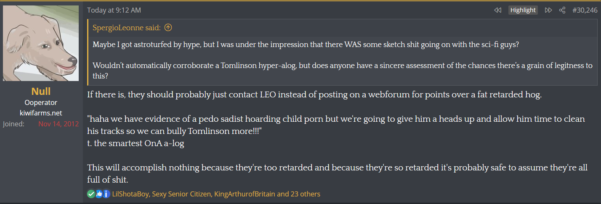The height and width of the screenshot is (204, 601).
Task: Click 'kiwifarms.net' under the username
Action: 41,113
